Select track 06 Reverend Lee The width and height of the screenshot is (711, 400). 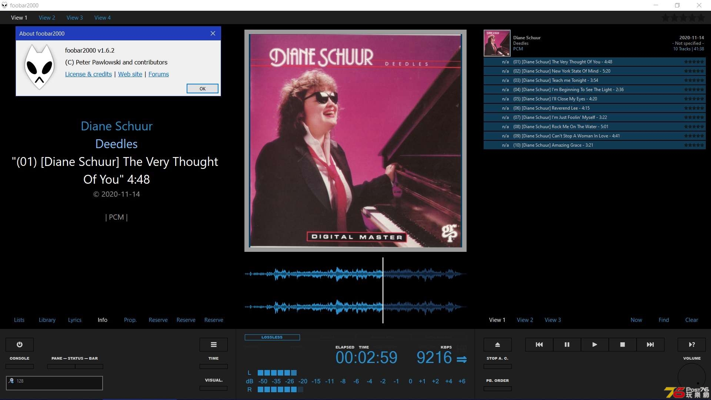pyautogui.click(x=594, y=108)
